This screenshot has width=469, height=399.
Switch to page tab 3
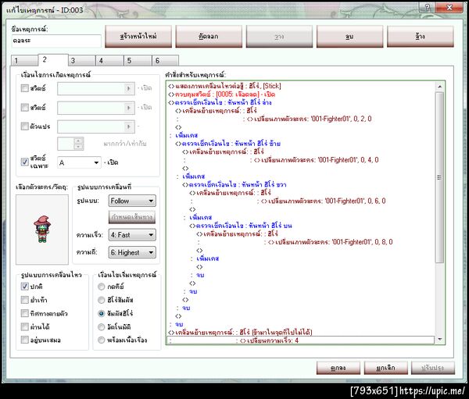pyautogui.click(x=81, y=60)
